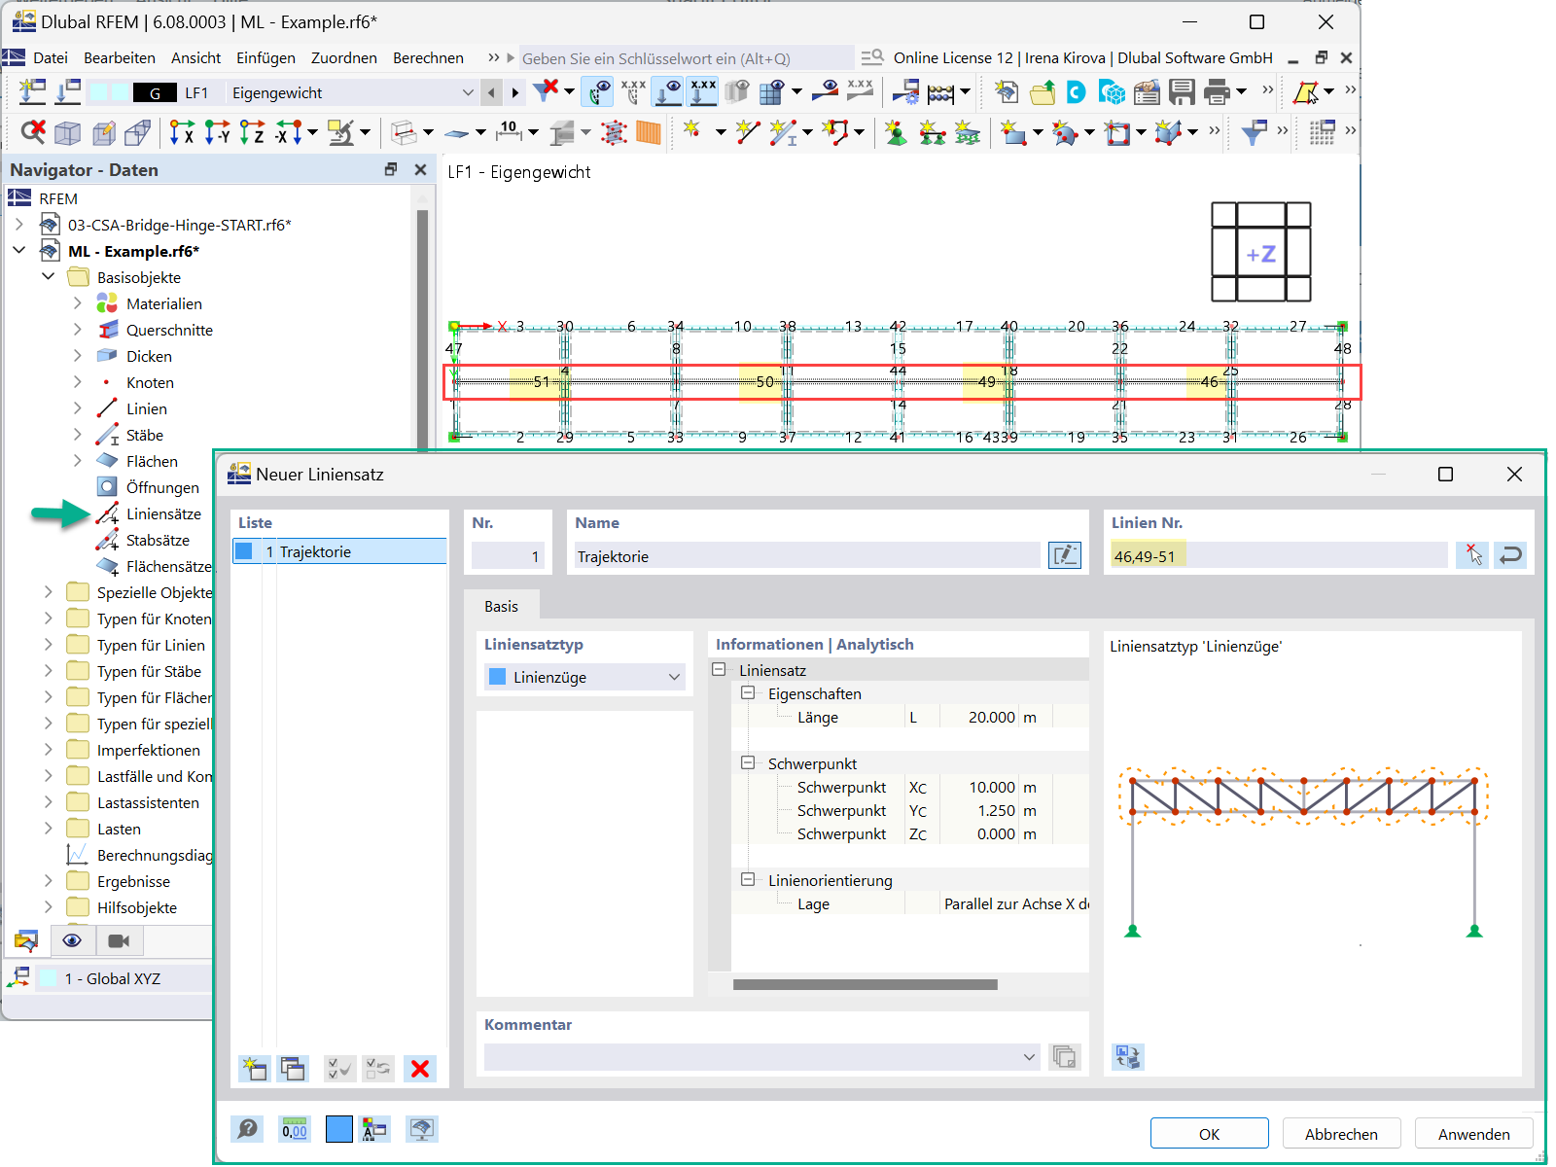Open the Berechnen menu

coord(428,58)
